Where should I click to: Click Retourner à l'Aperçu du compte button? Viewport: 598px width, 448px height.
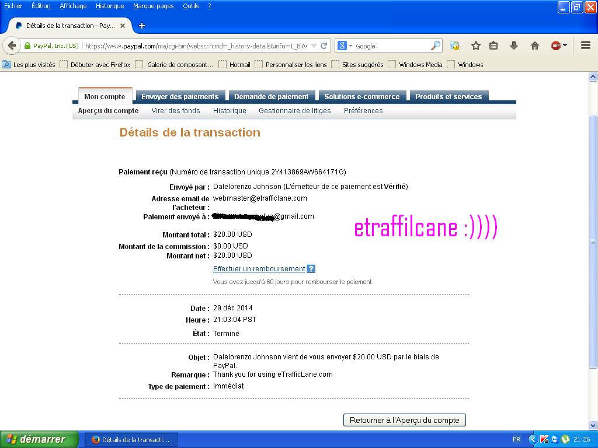405,420
